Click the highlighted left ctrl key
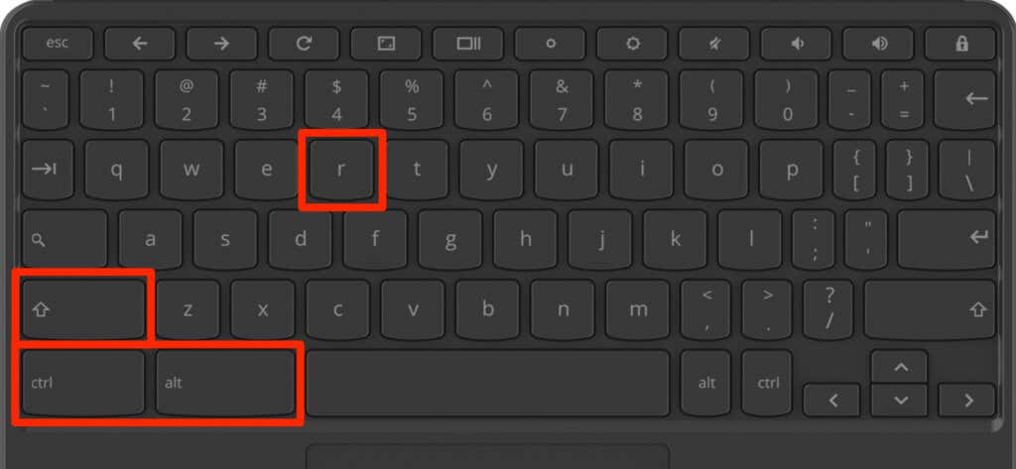 [83, 382]
